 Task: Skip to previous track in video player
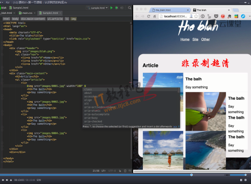tap(3, 180)
